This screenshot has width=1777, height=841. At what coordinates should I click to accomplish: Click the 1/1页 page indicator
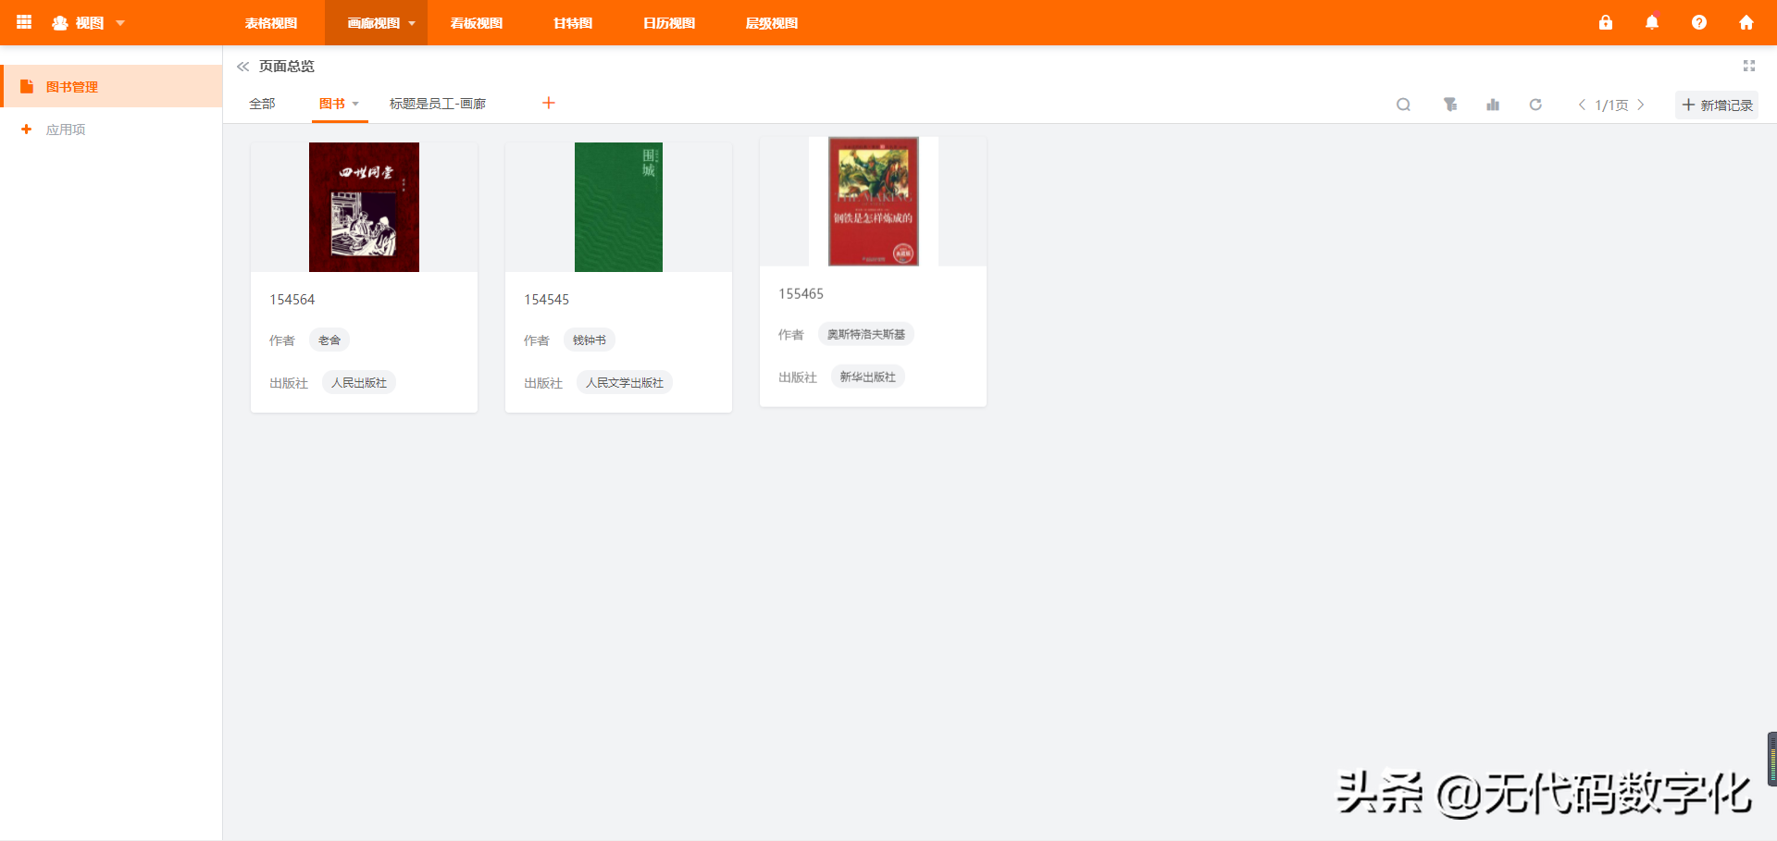[x=1611, y=105]
